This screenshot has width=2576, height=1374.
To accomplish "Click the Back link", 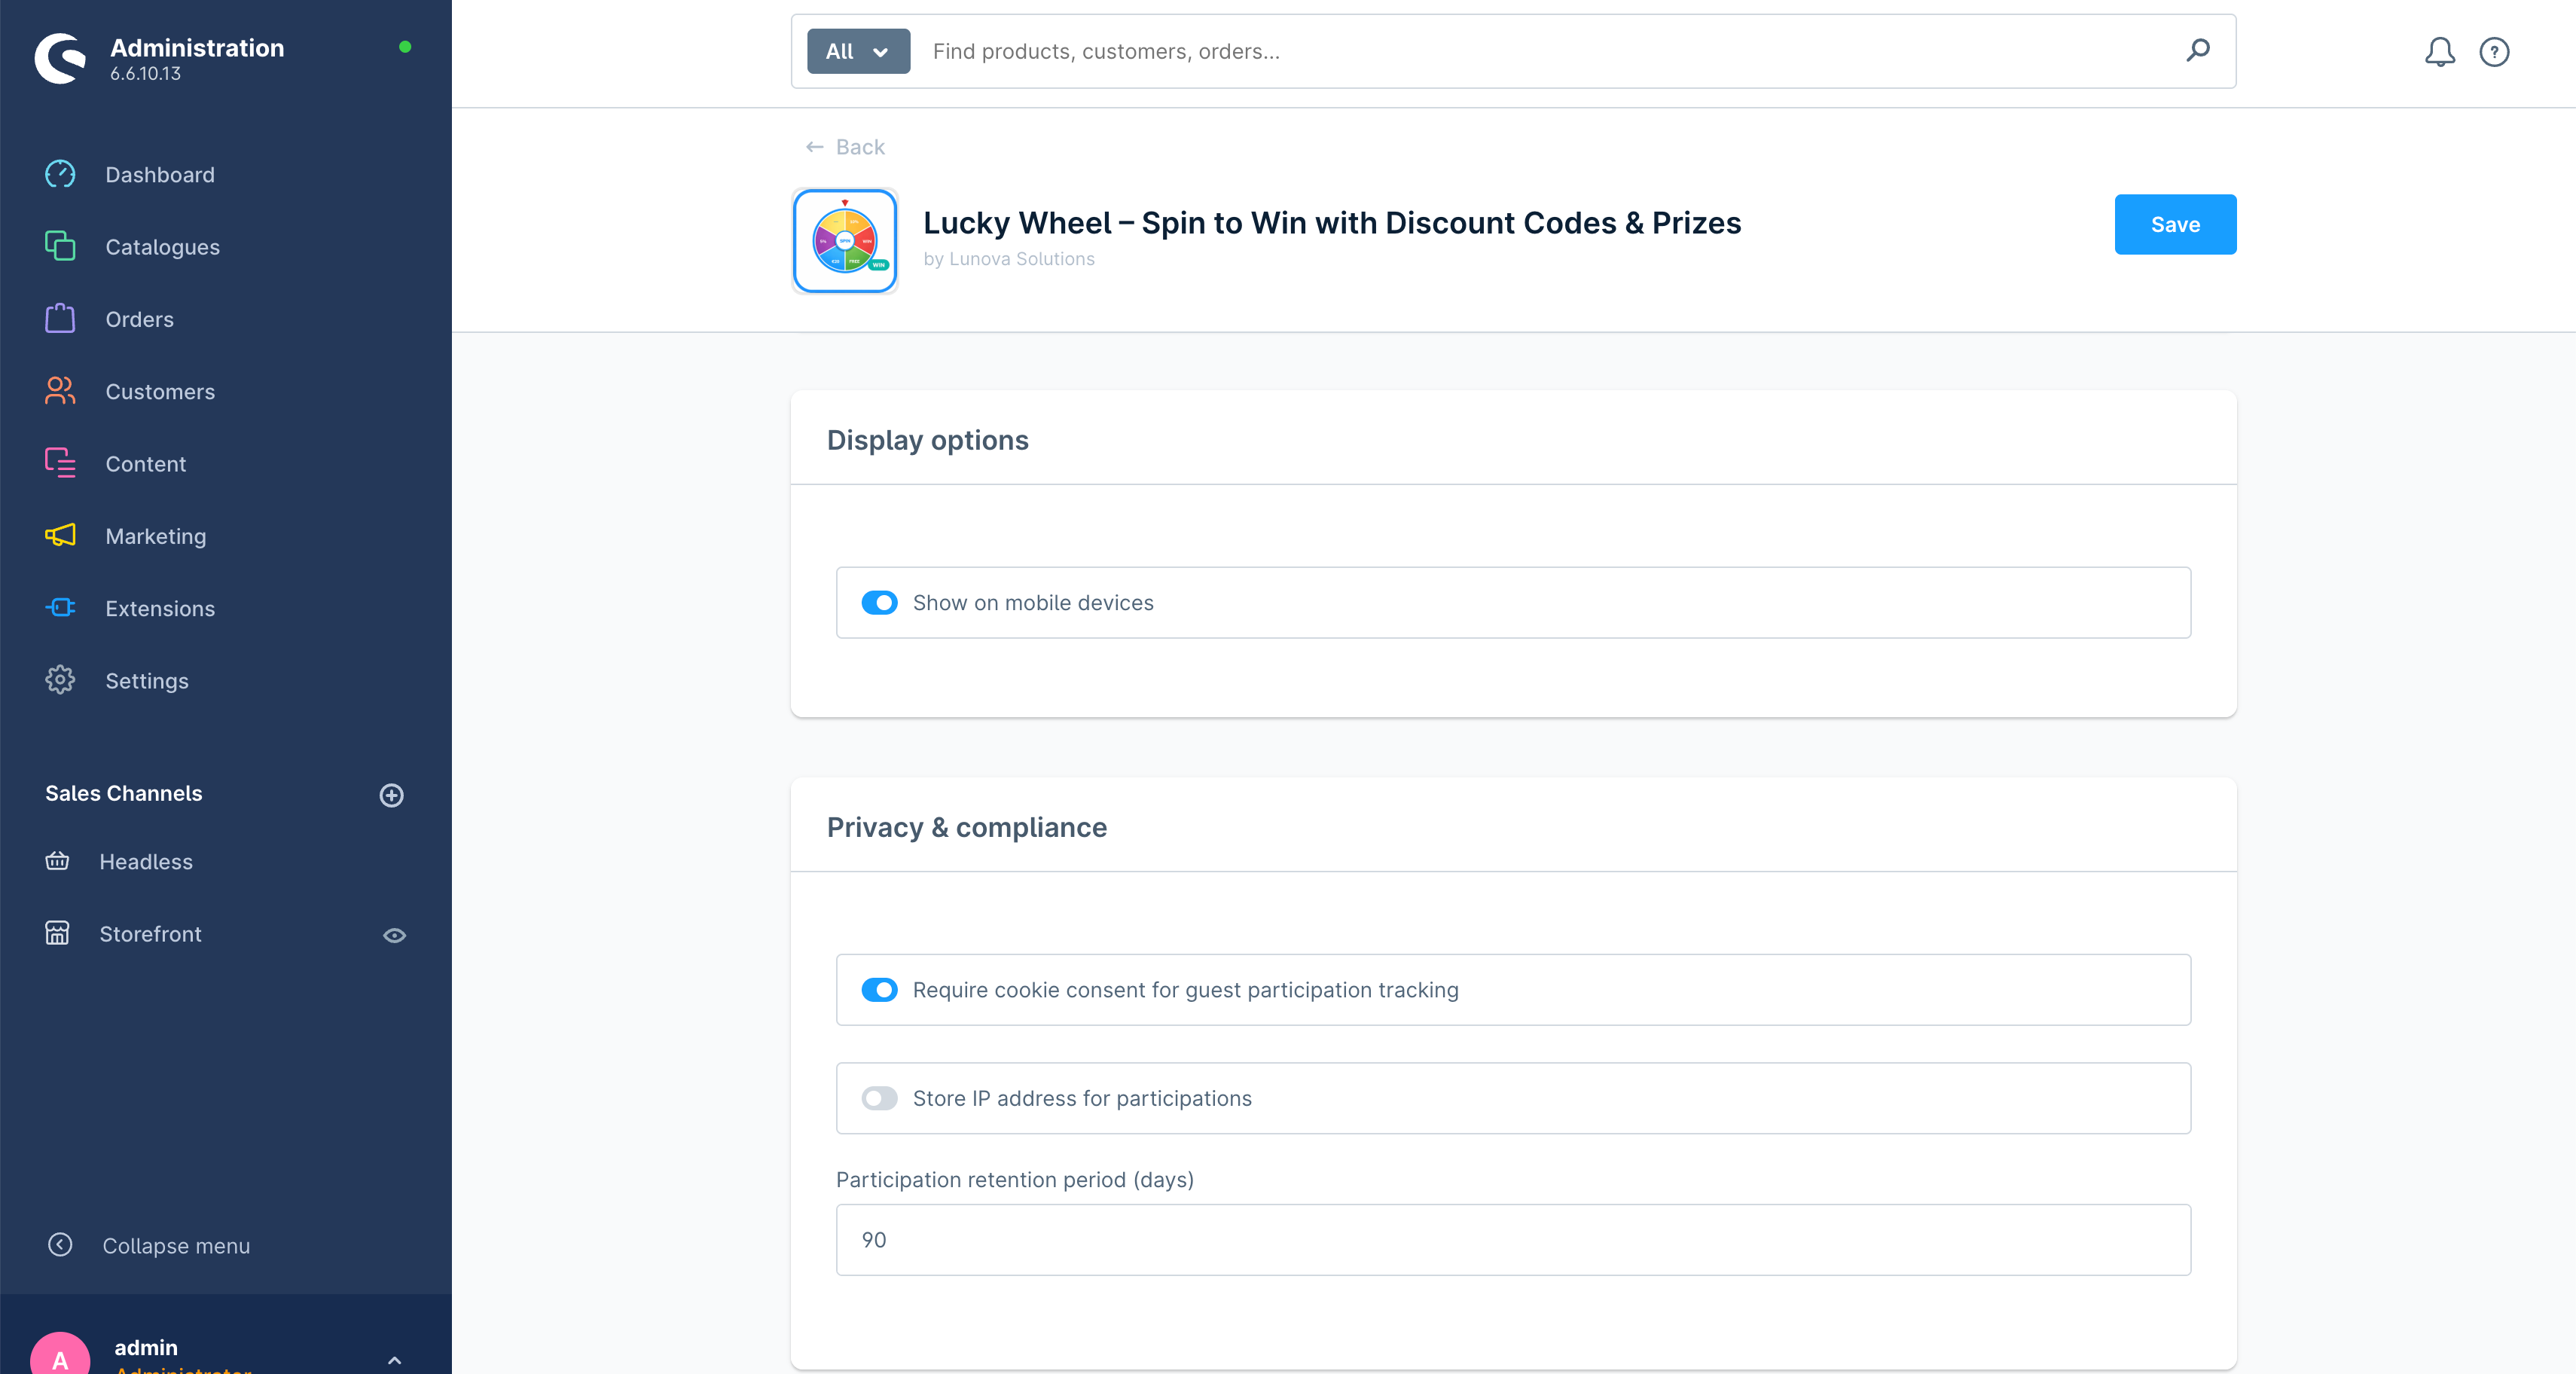I will point(846,147).
